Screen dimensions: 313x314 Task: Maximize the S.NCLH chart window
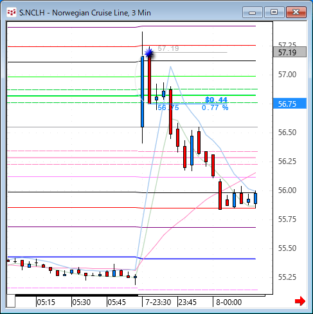coord(274,12)
